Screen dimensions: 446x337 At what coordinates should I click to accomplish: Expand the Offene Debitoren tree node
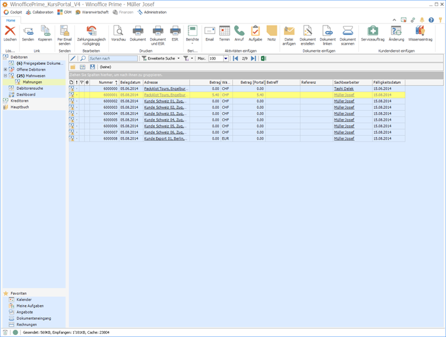coord(5,69)
